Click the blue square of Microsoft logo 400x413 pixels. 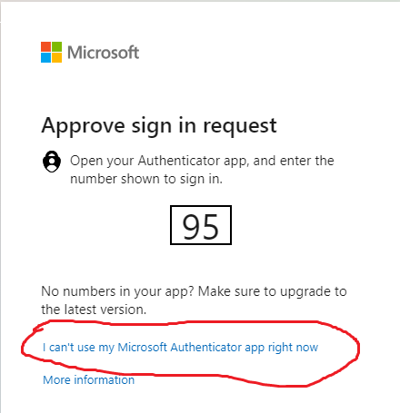(x=45, y=57)
